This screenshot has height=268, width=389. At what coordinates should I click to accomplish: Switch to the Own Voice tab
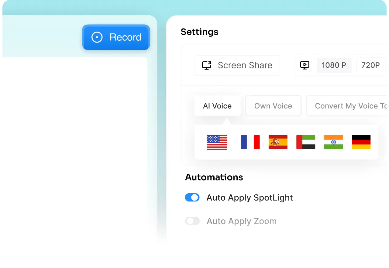point(273,106)
